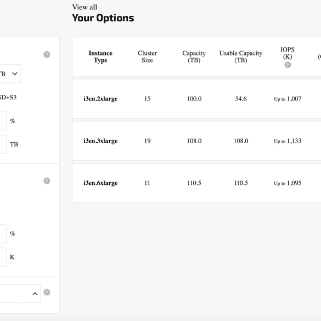Click the Up to 1,133 IOPS cell

[x=288, y=141]
